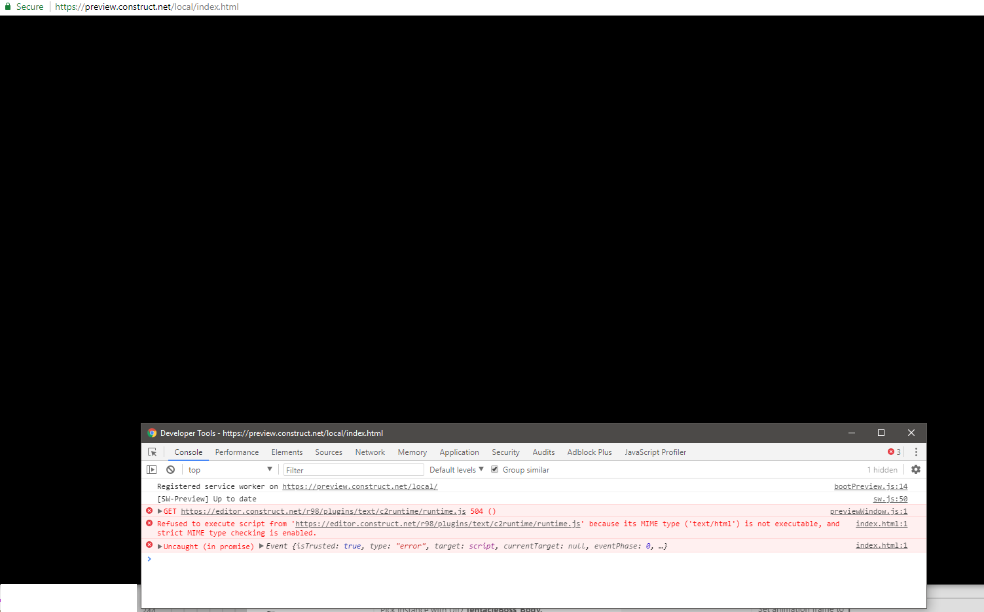984x612 pixels.
Task: Click the Secure padlock icon in address bar
Action: click(7, 7)
